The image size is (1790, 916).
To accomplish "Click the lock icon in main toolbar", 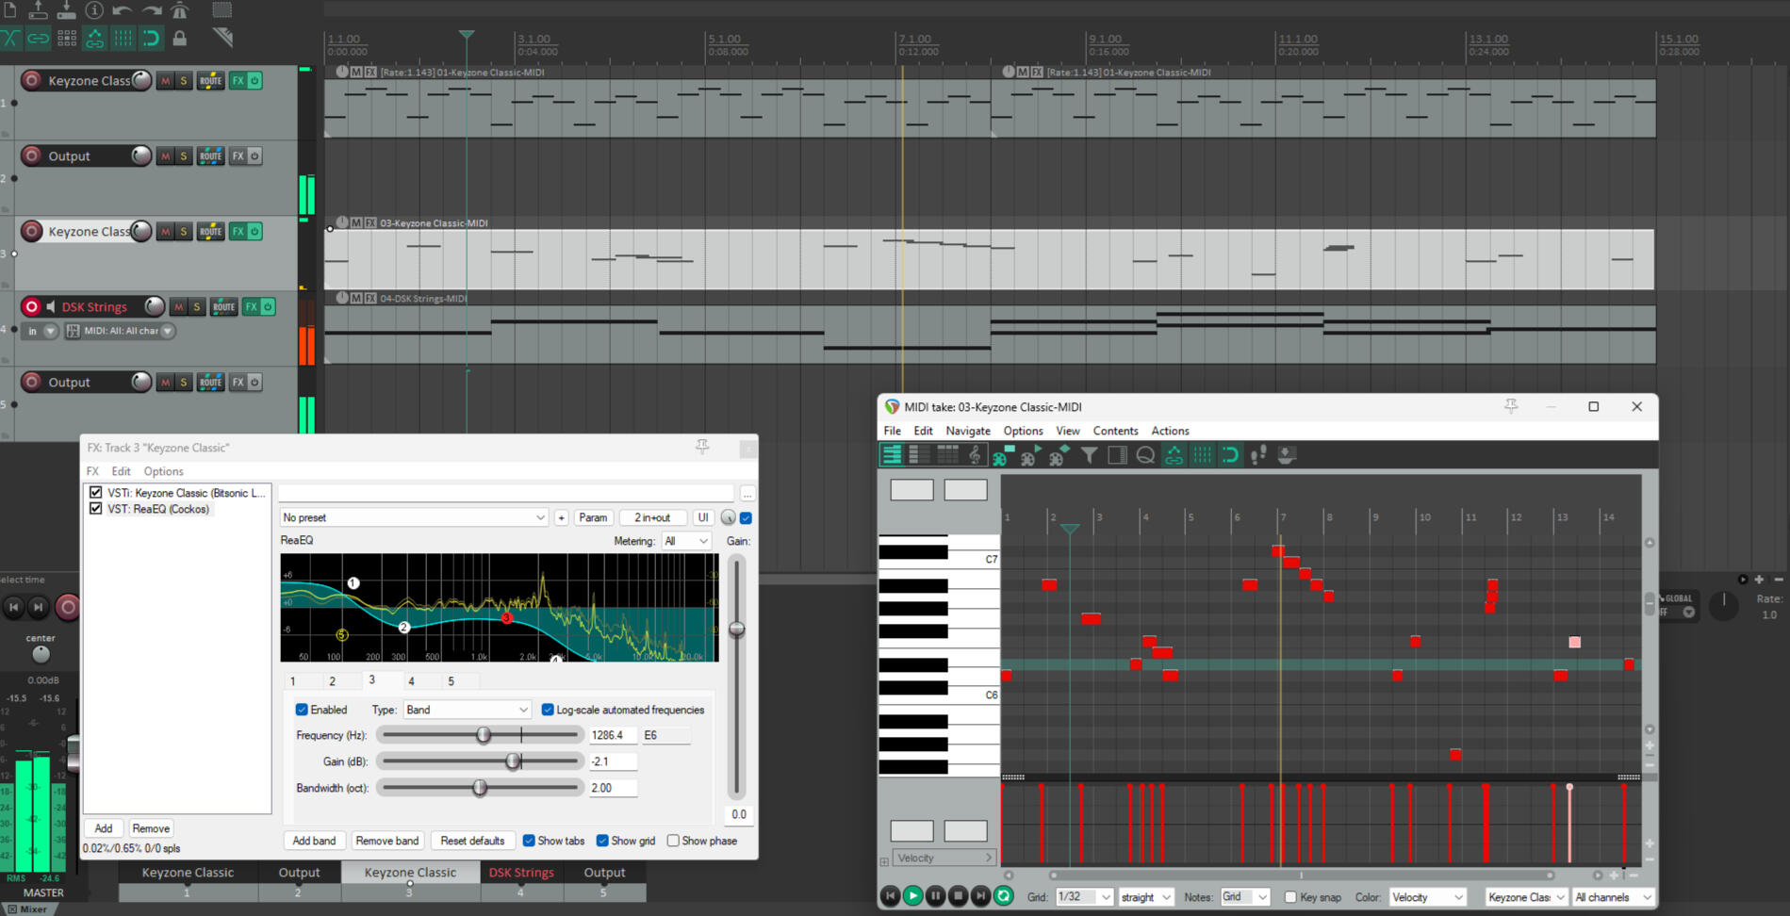I will click(179, 39).
